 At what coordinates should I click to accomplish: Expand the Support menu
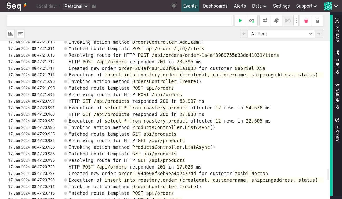pos(306,6)
